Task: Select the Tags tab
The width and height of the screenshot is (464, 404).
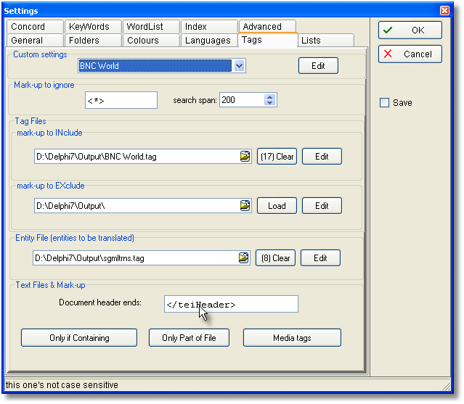Action: point(267,40)
